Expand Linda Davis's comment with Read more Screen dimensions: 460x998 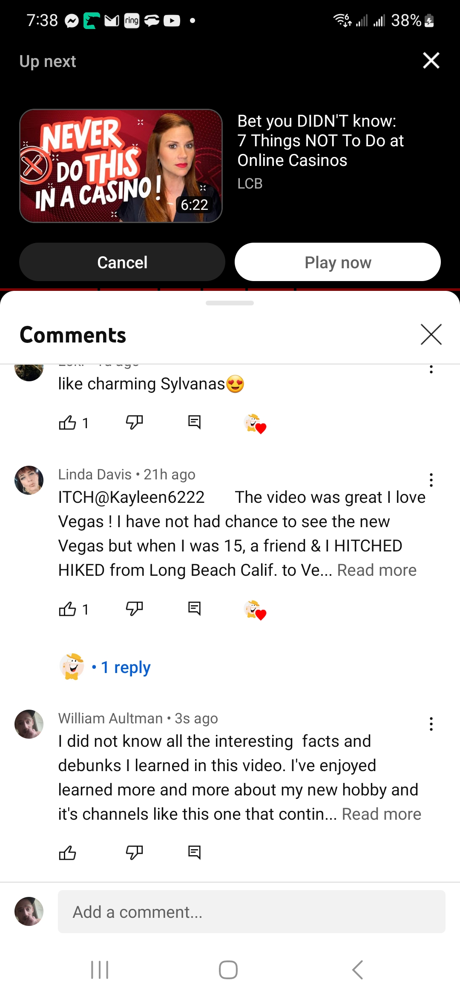[x=377, y=570]
